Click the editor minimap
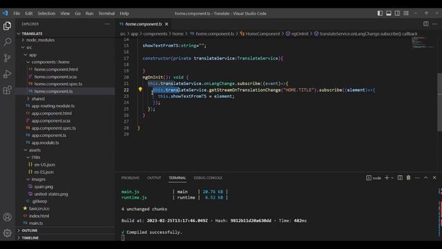442x249 pixels. 423,42
